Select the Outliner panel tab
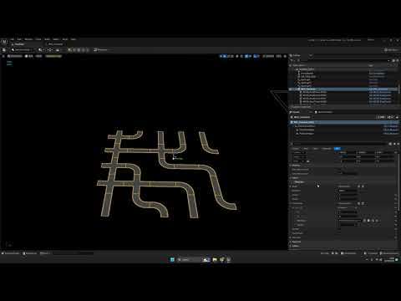 [x=297, y=55]
